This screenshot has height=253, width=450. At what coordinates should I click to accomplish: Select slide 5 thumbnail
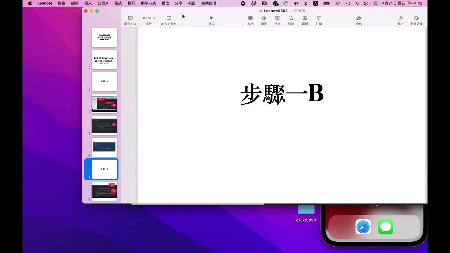[x=104, y=125]
